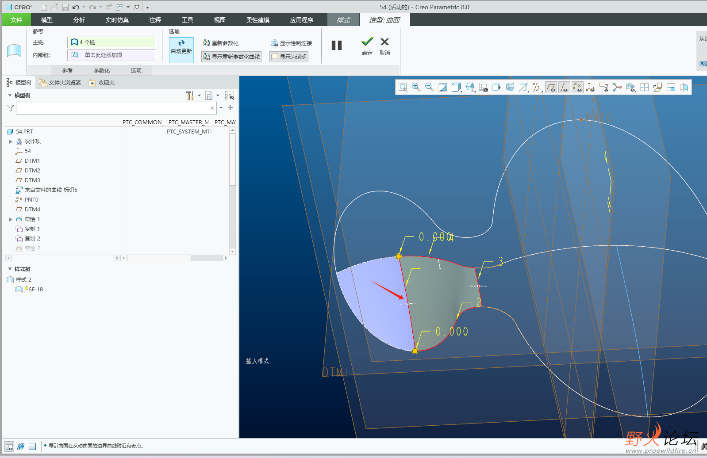Click the Pause feature button
The image size is (707, 458).
[x=337, y=45]
